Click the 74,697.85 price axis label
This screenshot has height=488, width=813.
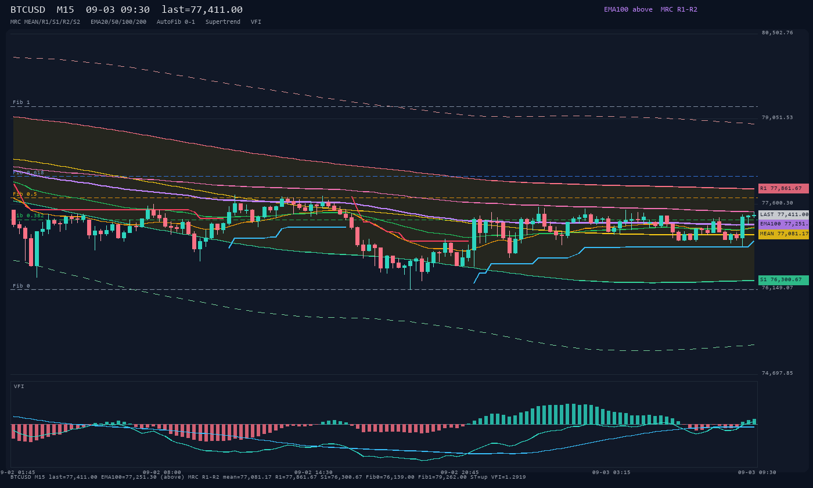coord(777,373)
